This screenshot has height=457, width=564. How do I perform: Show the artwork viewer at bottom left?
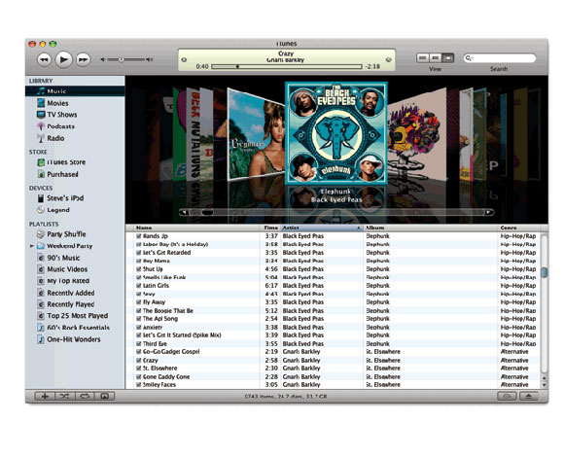coord(105,396)
